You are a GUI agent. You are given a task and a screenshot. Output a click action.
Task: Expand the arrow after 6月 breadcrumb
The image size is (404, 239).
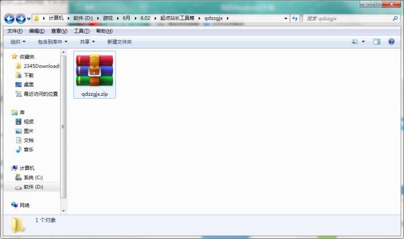pyautogui.click(x=136, y=18)
